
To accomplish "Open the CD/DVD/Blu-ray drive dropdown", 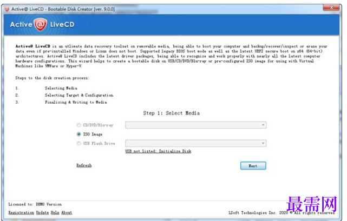I will tap(195, 125).
